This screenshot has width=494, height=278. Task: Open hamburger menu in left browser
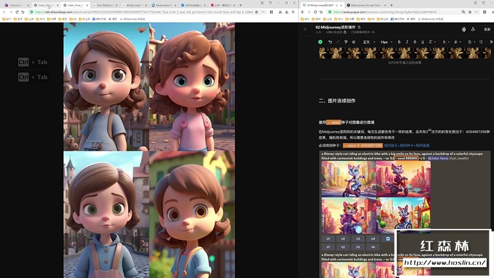(293, 12)
